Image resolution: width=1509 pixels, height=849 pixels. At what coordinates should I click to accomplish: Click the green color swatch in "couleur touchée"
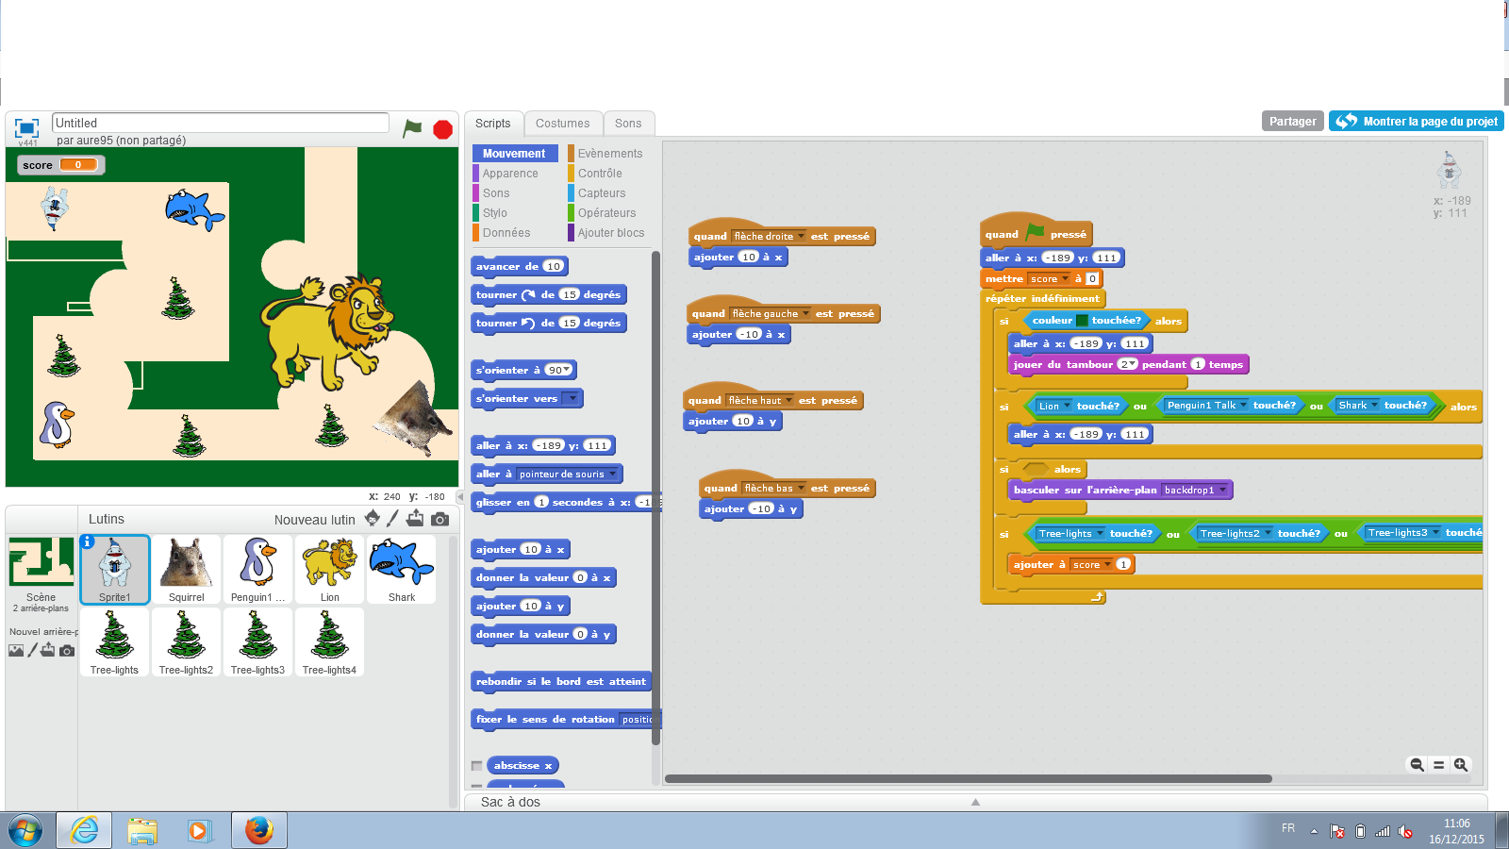(1082, 321)
